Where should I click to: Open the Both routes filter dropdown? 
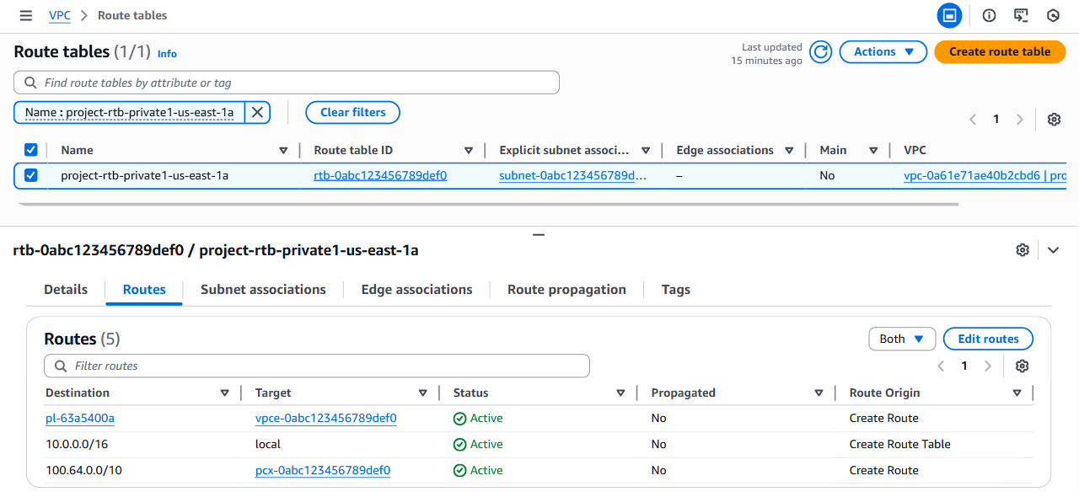901,339
